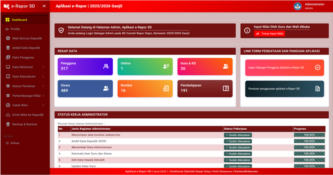
Task: Click the info icon beside Input Nilai
Action: pyautogui.click(x=247, y=30)
